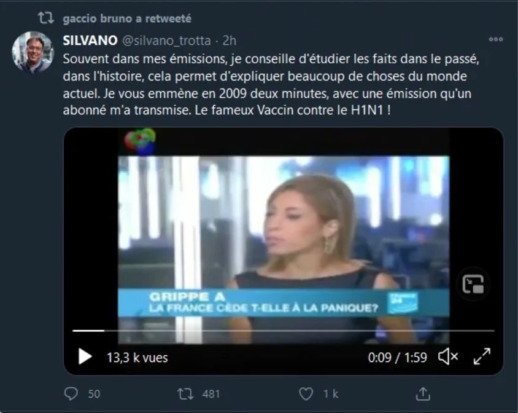Screen dimensions: 518x413
Task: Retweet this post via retweet icon
Action: [185, 394]
